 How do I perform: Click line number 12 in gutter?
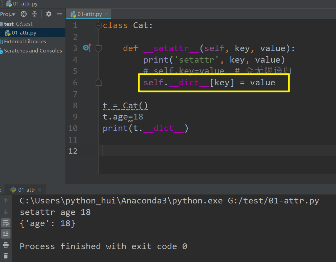click(x=73, y=151)
